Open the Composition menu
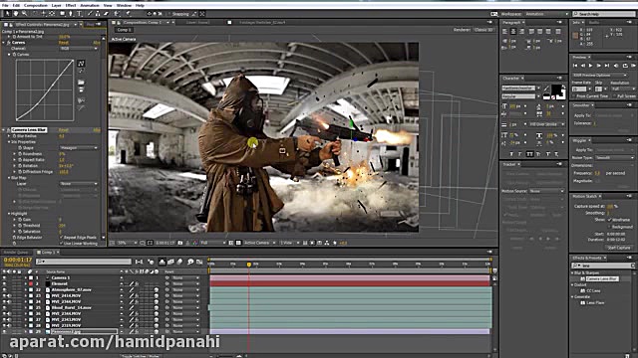This screenshot has height=358, width=638. 36,6
